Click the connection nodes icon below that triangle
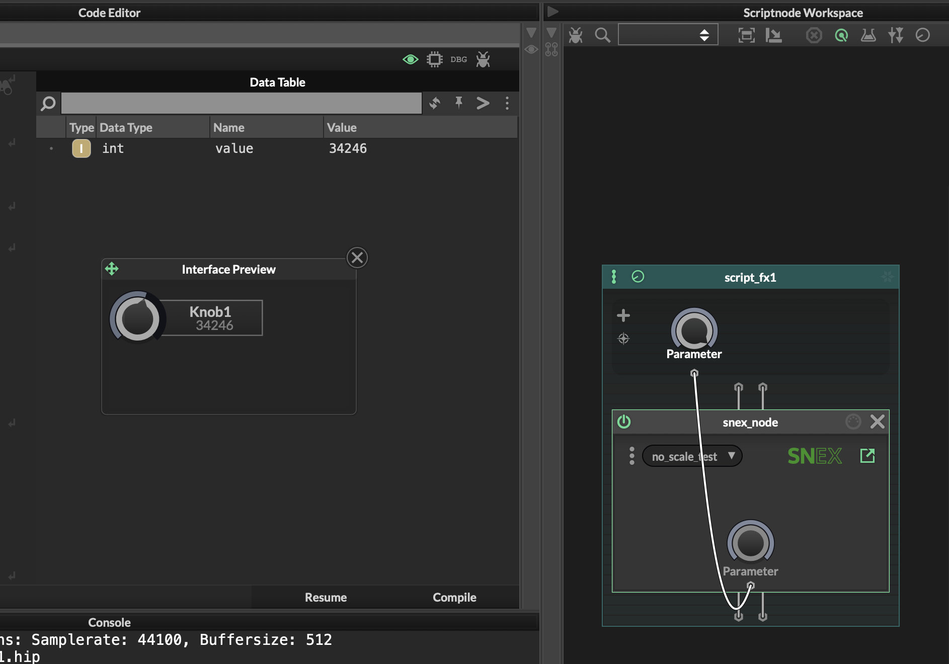The width and height of the screenshot is (949, 664). pos(551,49)
